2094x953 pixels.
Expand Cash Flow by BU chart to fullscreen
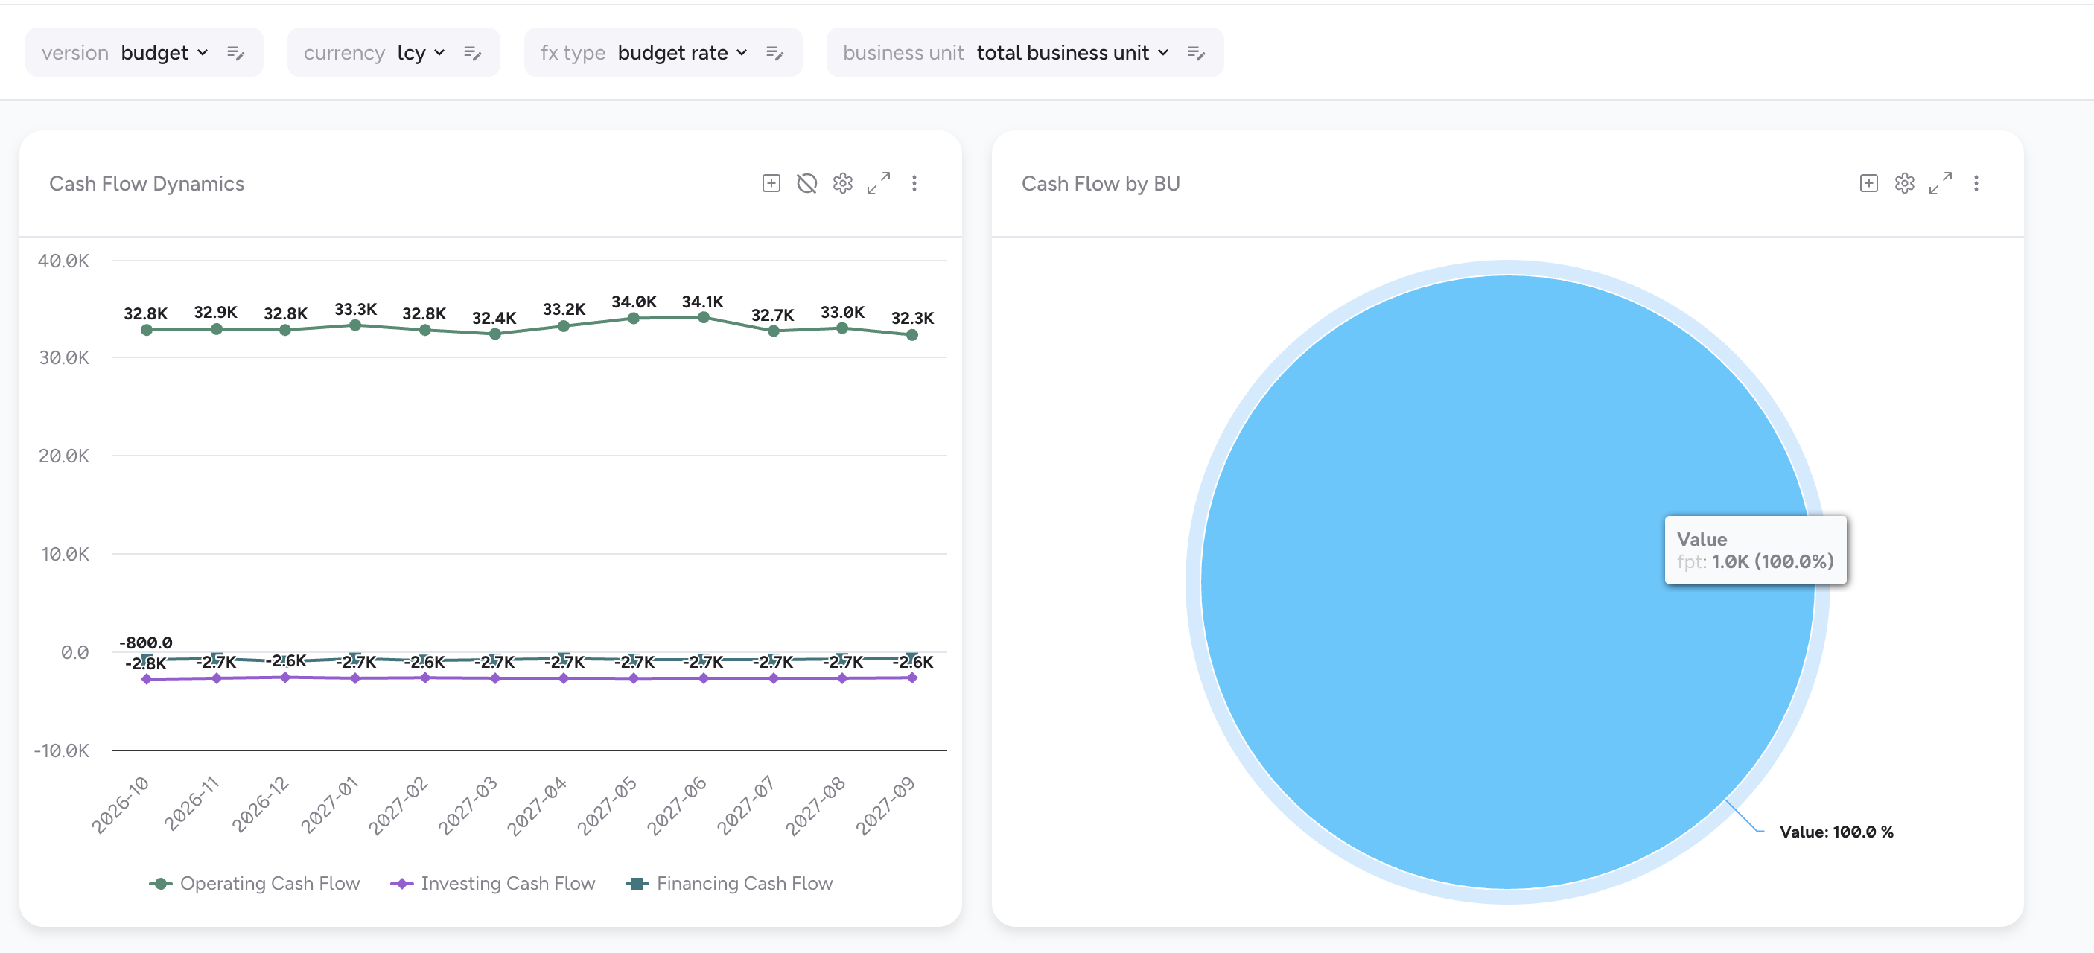(x=1940, y=184)
